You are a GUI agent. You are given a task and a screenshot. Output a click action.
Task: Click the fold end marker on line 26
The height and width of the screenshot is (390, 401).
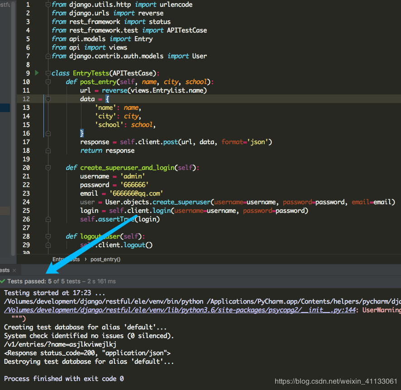48,219
